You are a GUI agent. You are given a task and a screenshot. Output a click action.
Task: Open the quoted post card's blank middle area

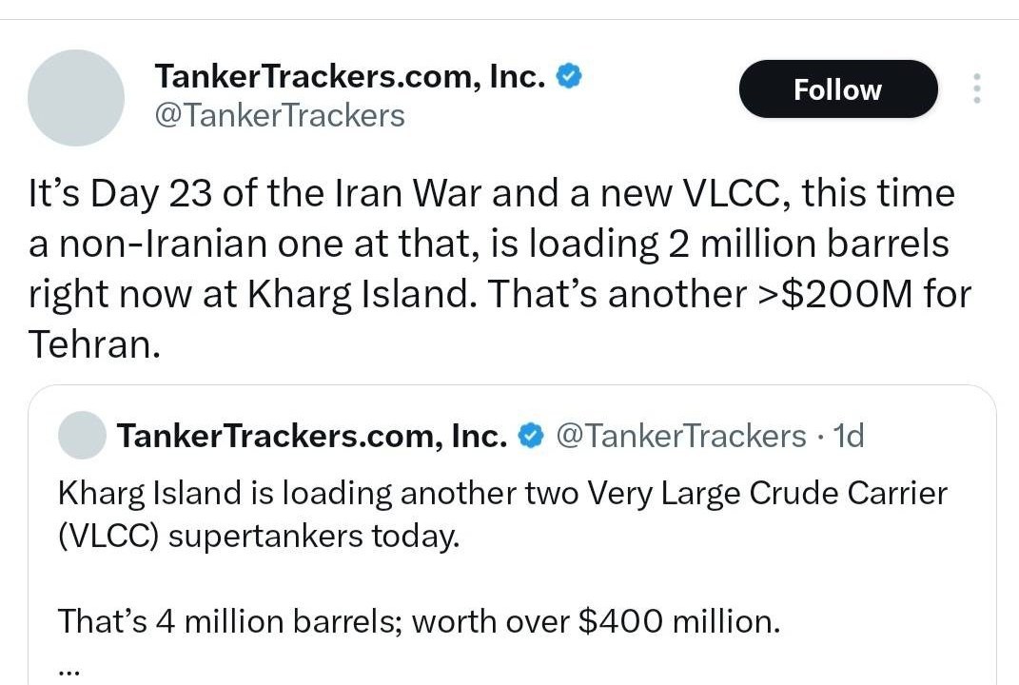coord(514,578)
